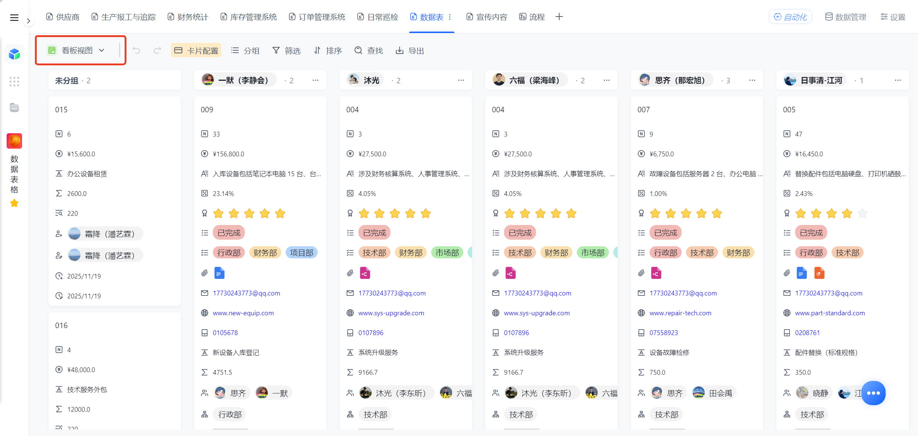This screenshot has width=918, height=436.
Task: Open the more menu for 思齐（那宏旭）column
Action: tap(752, 80)
